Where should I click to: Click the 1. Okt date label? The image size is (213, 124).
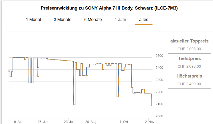tap(124, 122)
